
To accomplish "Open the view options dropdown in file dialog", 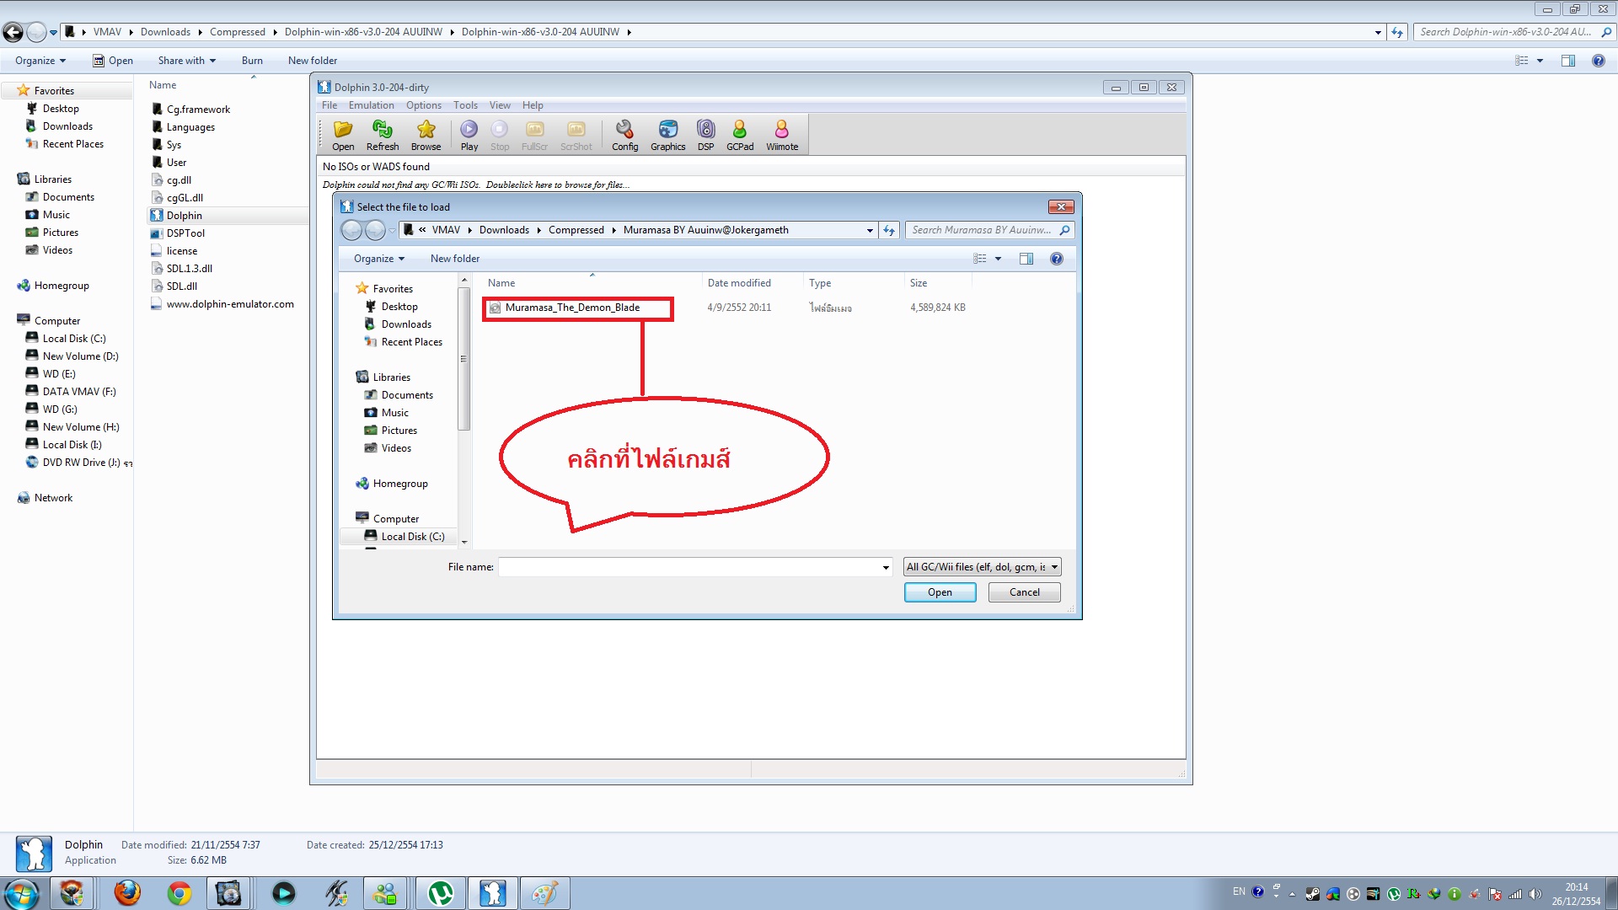I will click(999, 259).
